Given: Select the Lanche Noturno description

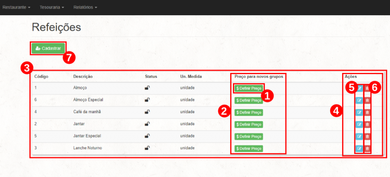Looking at the screenshot, I should tap(88, 148).
